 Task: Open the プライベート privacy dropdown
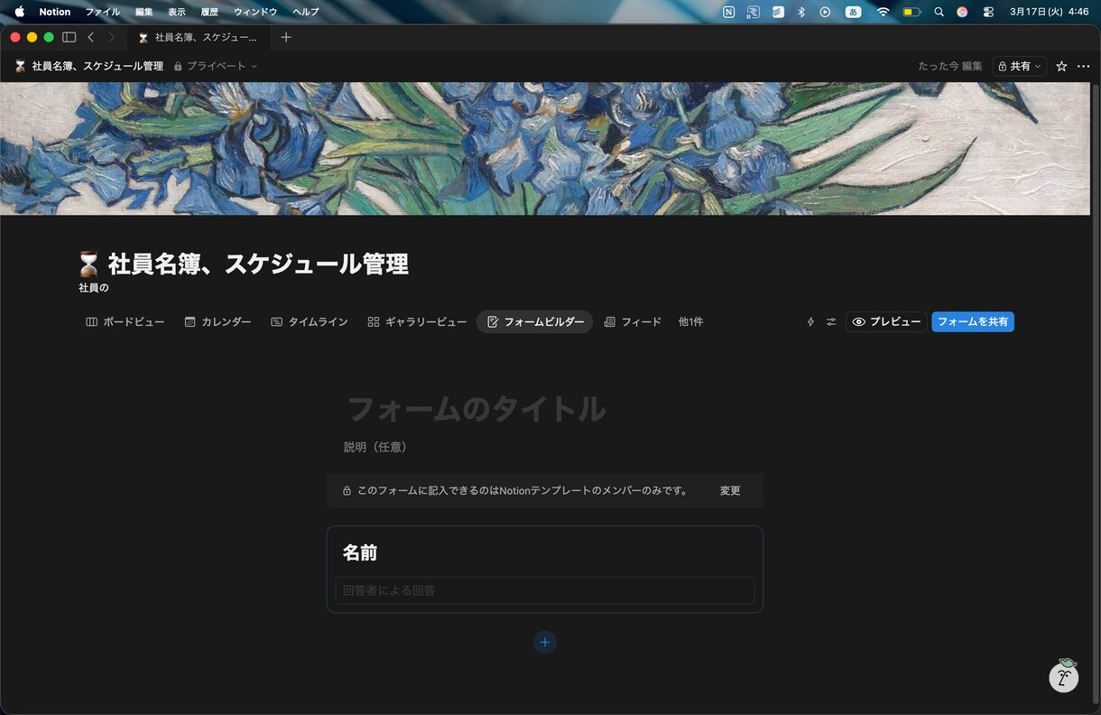pyautogui.click(x=216, y=66)
